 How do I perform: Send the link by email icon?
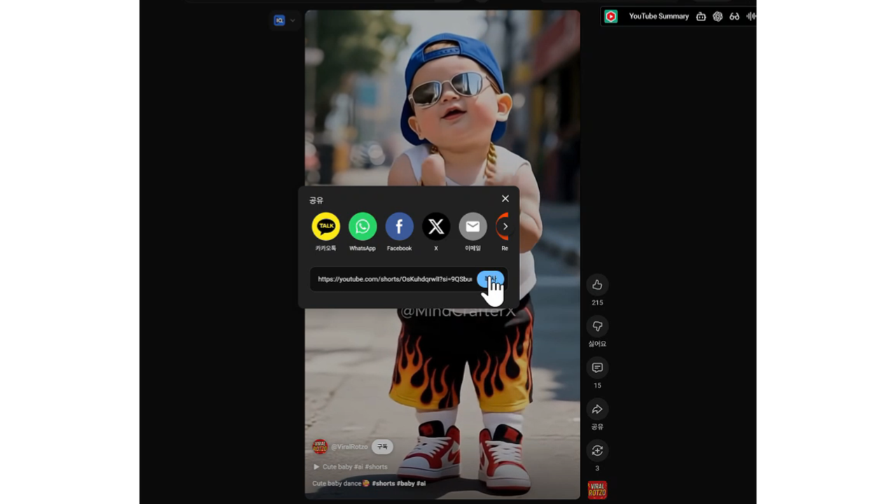point(472,227)
